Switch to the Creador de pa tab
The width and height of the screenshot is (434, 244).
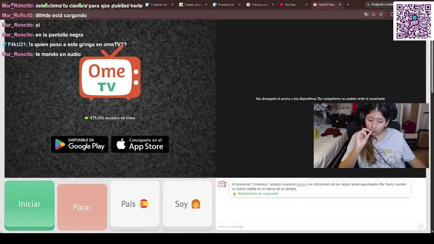click(x=193, y=5)
